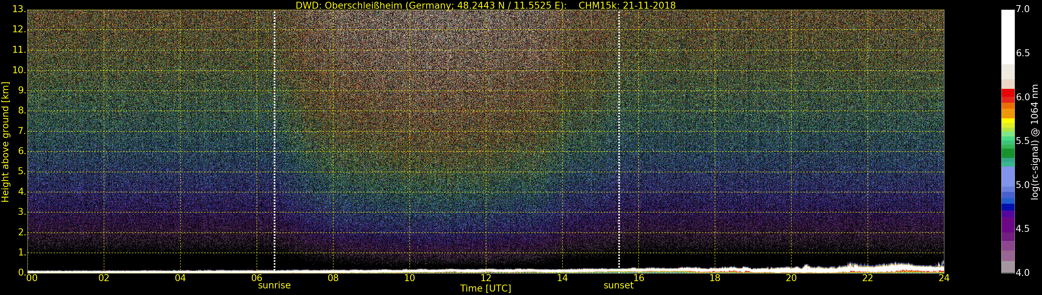Click the "Time [UTC]" axis label

pos(486,288)
